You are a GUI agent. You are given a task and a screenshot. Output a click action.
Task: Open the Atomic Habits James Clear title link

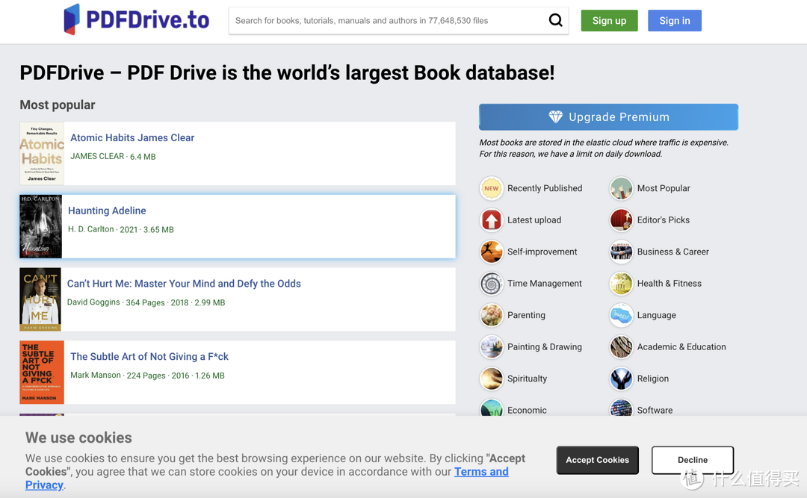pos(132,138)
